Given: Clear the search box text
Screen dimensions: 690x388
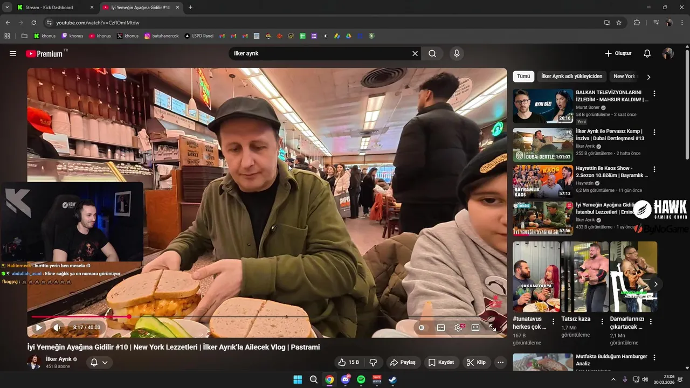Looking at the screenshot, I should pyautogui.click(x=415, y=53).
